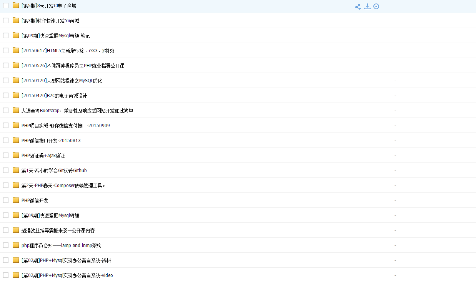Open folder [第5期]8天开发CI电子商城

point(49,6)
